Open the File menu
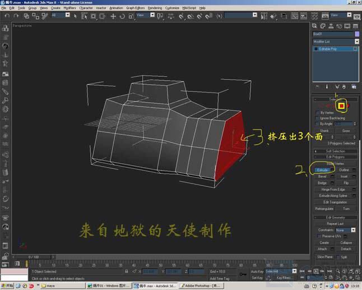The width and height of the screenshot is (362, 290). point(4,8)
